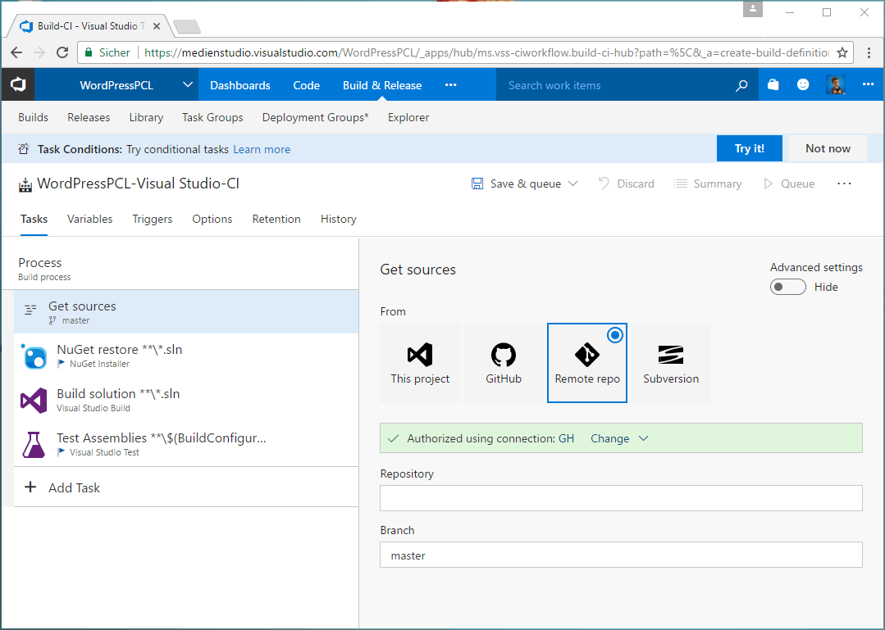This screenshot has height=630, width=885.
Task: Close the Build-CI browser tab
Action: tap(157, 26)
